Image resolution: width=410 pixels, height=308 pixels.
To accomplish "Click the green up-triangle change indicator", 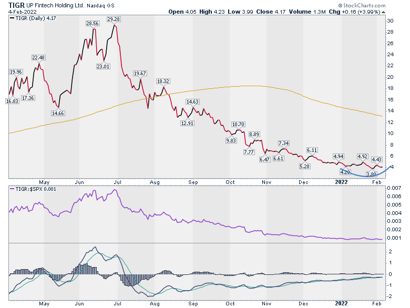I will point(383,12).
